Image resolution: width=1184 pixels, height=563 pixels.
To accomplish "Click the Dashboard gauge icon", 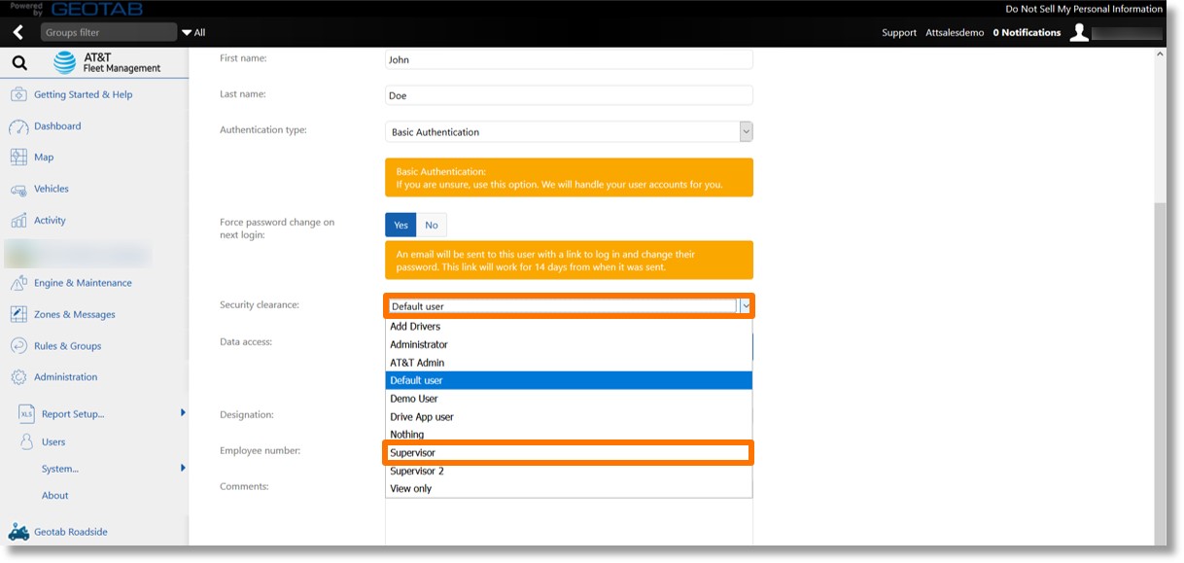I will click(x=18, y=126).
